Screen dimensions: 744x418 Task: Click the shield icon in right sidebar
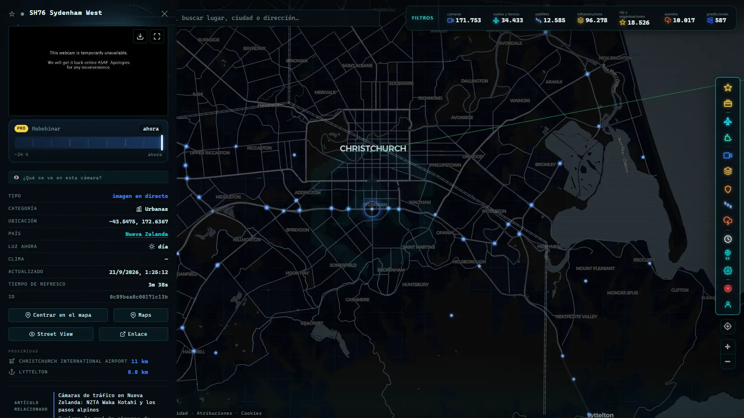pos(728,189)
